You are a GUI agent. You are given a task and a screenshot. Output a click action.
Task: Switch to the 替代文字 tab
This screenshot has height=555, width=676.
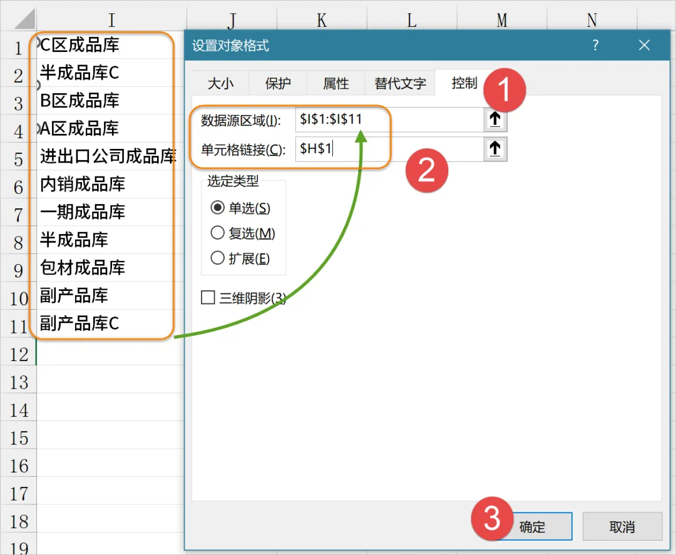[400, 83]
